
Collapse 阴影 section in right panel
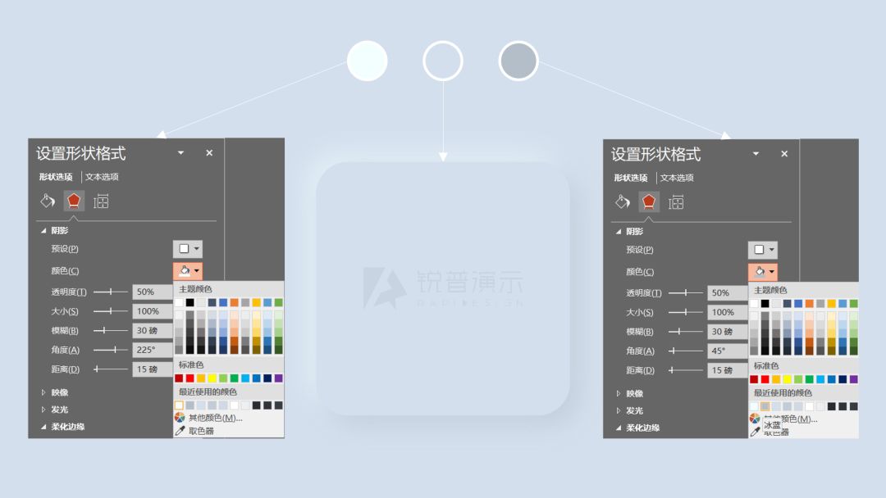tap(619, 232)
